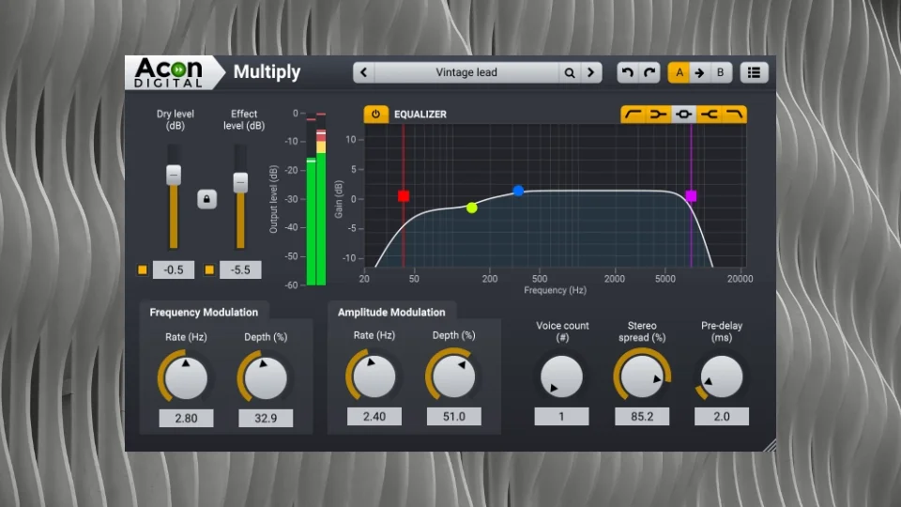Add a low cut filter band
This screenshot has height=507, width=901.
tap(634, 115)
